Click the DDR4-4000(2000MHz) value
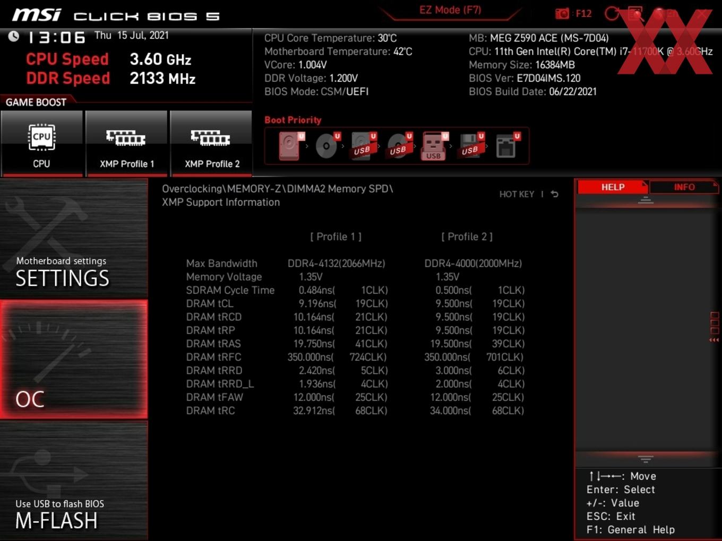Viewport: 722px width, 541px height. click(473, 264)
